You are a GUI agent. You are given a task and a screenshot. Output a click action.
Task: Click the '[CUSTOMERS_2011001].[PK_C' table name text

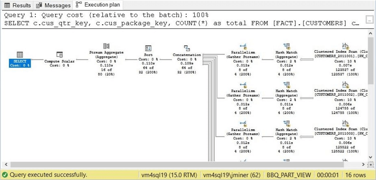click(x=341, y=57)
